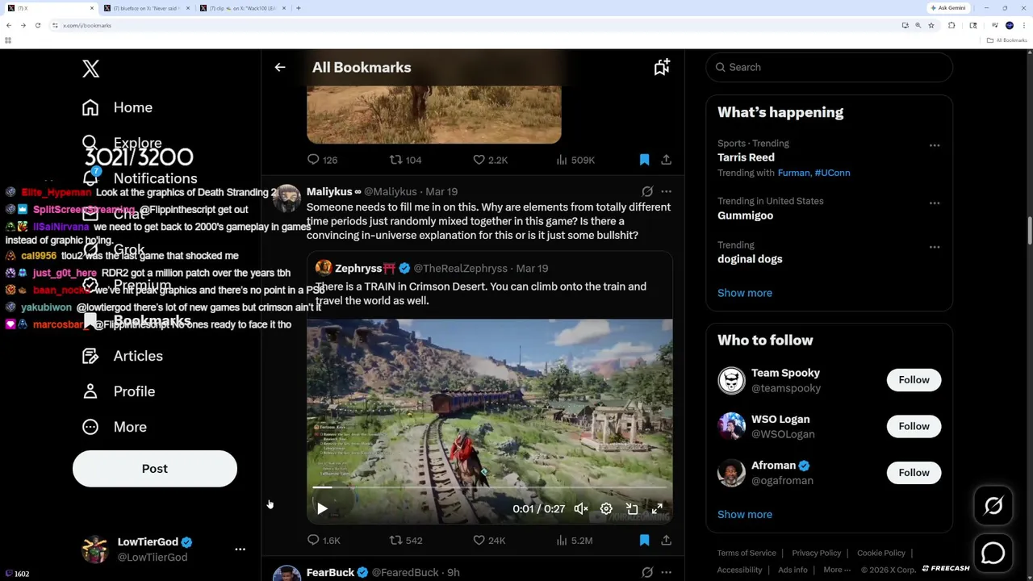
Task: Like the post with 2.2K likes
Action: 479,160
